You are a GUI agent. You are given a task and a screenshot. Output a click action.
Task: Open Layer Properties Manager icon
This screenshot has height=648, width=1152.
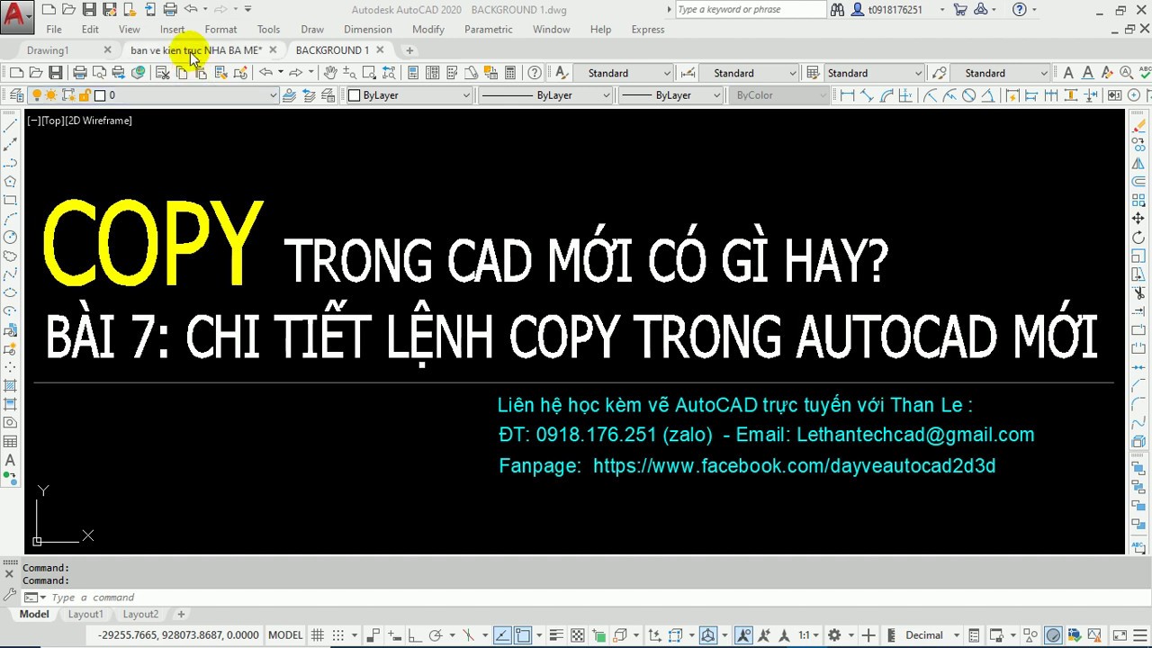[x=17, y=95]
